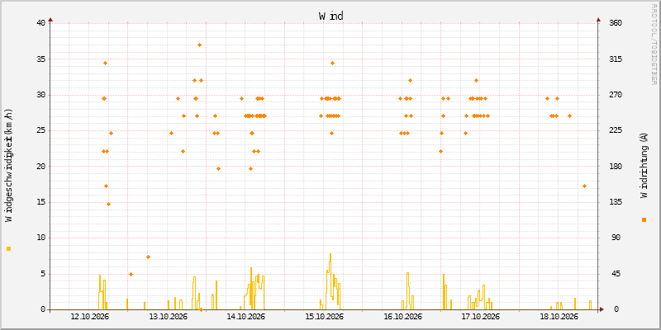Viewport: 661px width, 330px height.
Task: Click the date label 16.10.2026
Action: pos(402,317)
